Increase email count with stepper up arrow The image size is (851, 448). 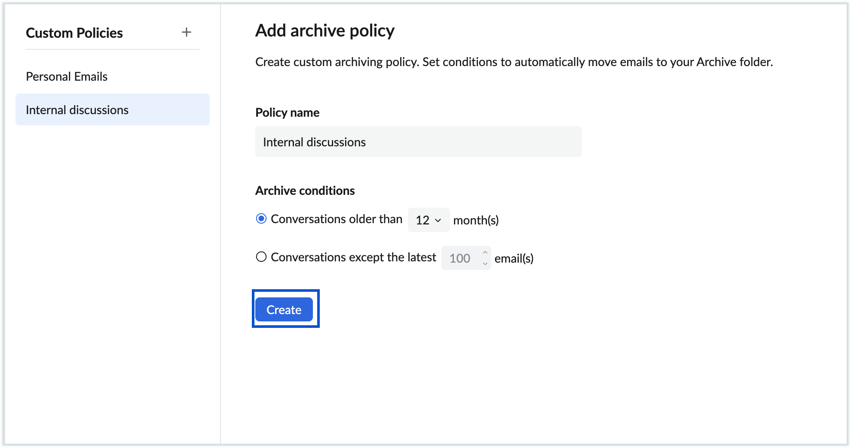[x=485, y=252]
